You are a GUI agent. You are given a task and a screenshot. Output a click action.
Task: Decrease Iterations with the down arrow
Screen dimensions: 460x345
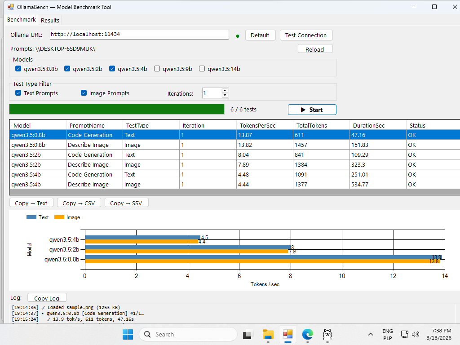[x=225, y=95]
